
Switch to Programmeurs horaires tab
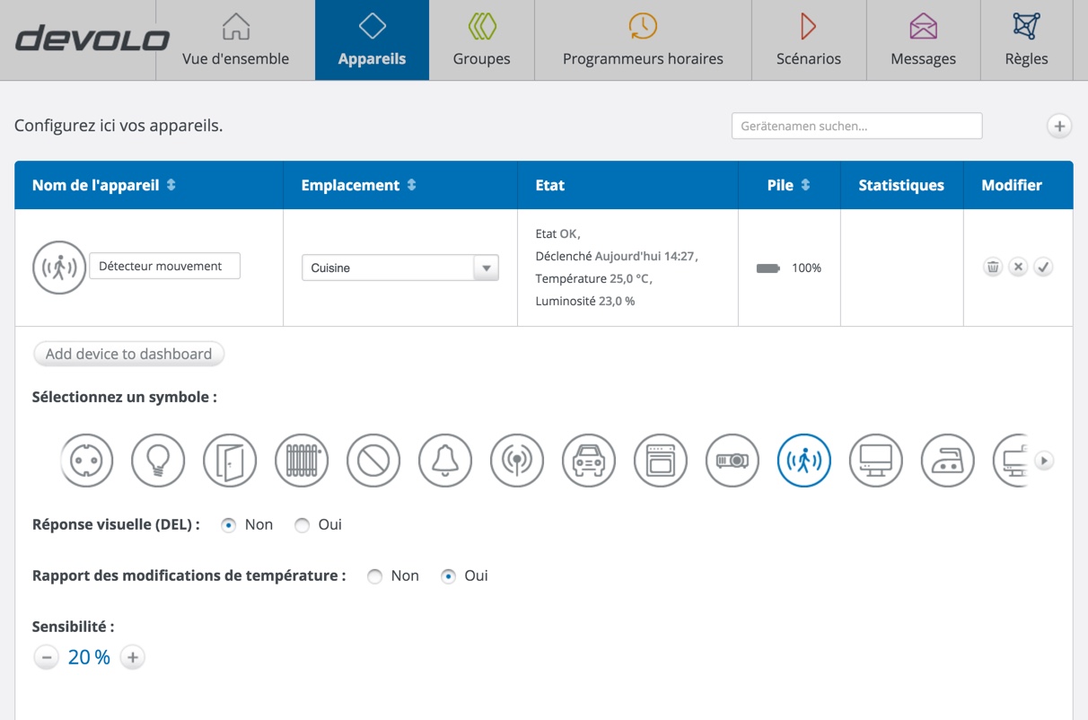pyautogui.click(x=643, y=40)
